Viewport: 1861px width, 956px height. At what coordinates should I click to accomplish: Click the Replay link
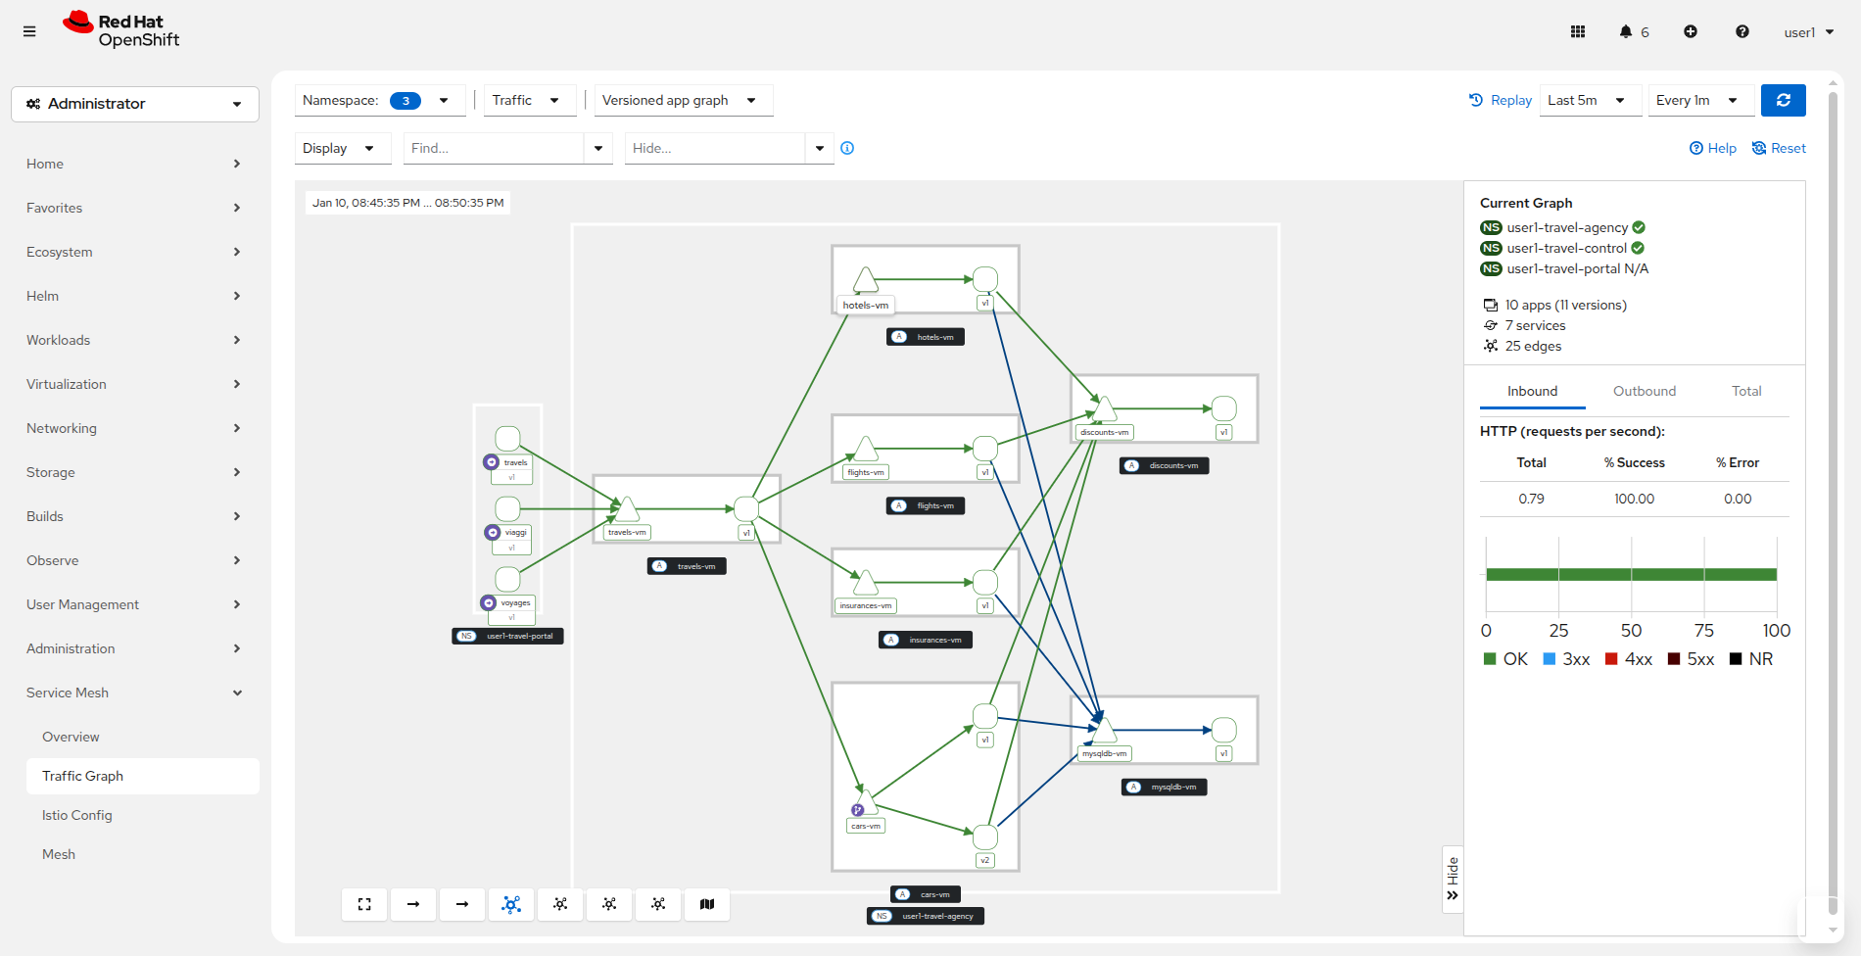1501,100
